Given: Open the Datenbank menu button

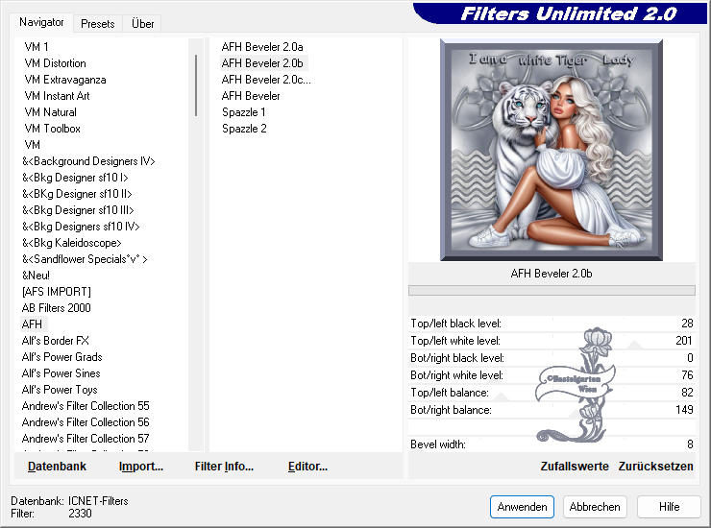Looking at the screenshot, I should (x=57, y=467).
